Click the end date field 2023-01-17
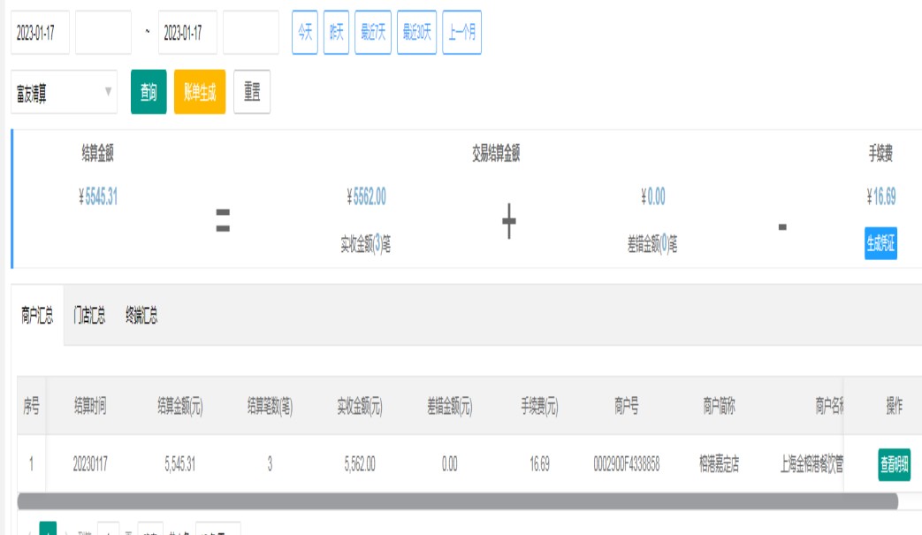922x535 pixels. tap(187, 33)
